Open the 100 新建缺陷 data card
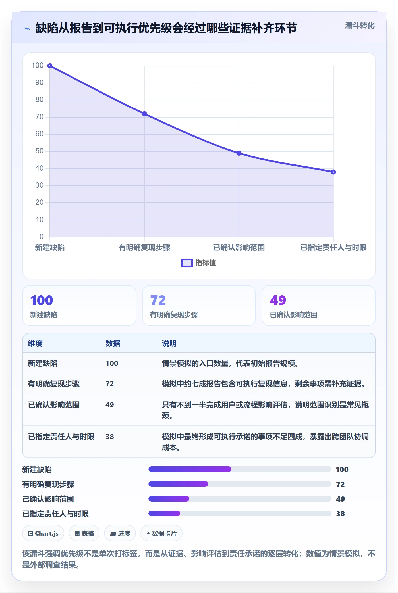Image resolution: width=398 pixels, height=593 pixels. [79, 306]
